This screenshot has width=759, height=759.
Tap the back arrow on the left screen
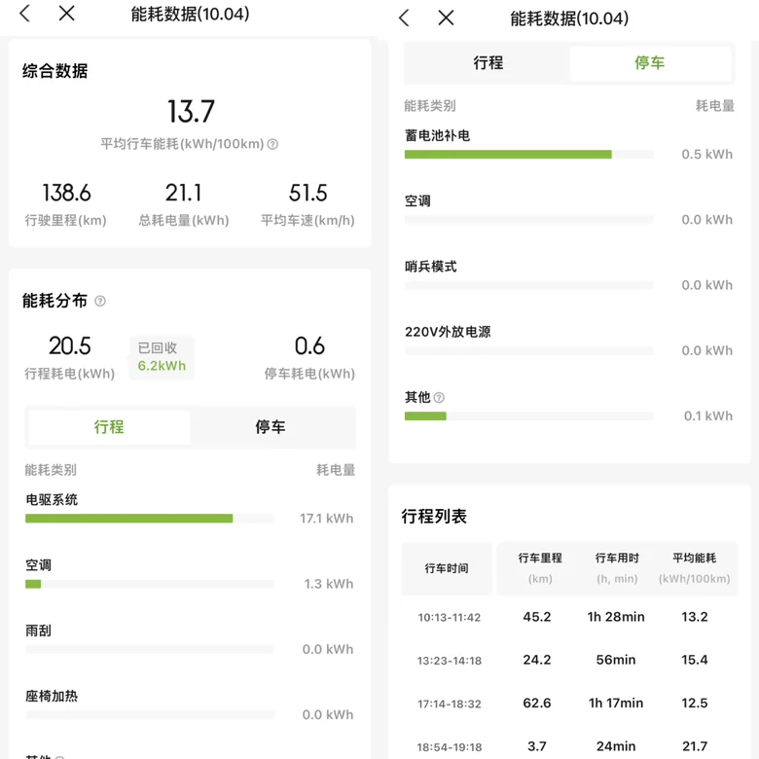tap(25, 14)
